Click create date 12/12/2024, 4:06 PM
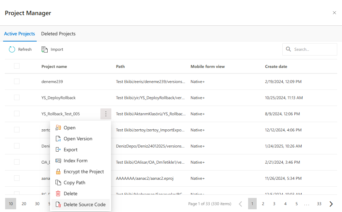This screenshot has width=342, height=212. (283, 130)
